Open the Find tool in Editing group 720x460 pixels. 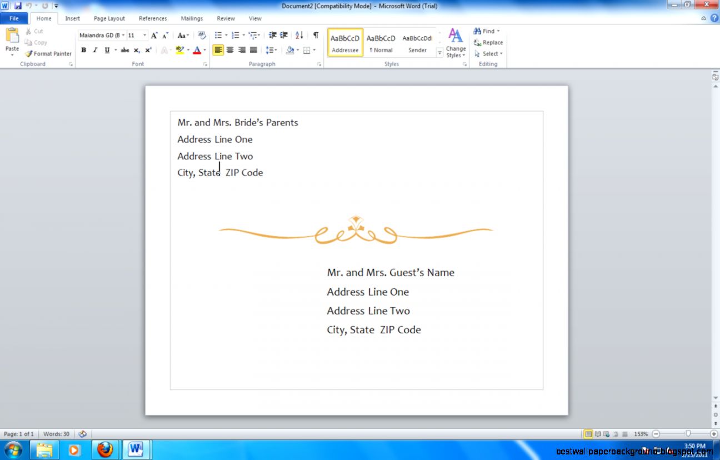[484, 31]
